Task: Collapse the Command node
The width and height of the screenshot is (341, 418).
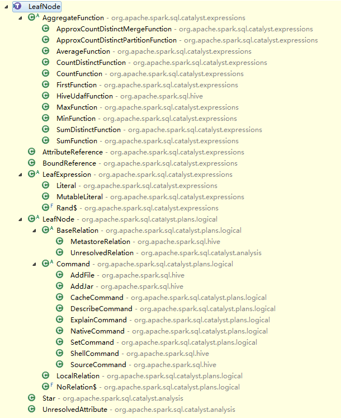Action: 34,265
